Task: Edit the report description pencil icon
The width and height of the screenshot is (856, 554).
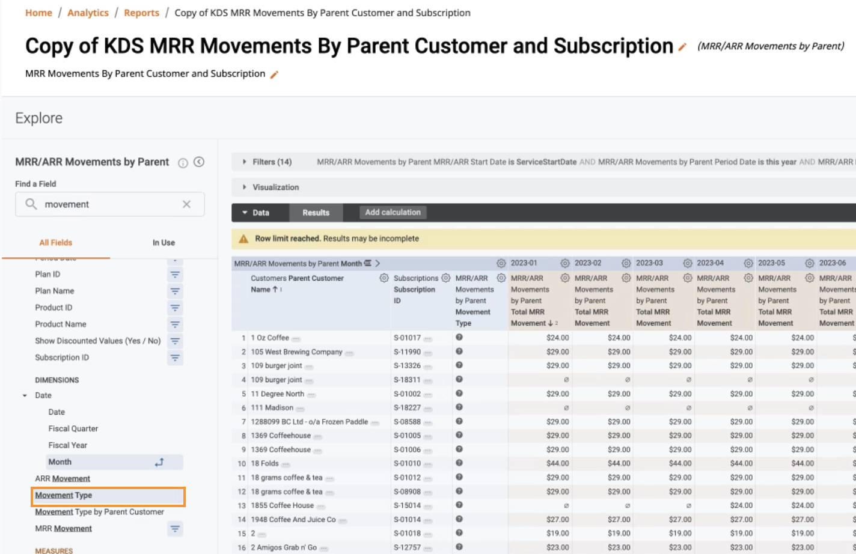Action: [x=274, y=75]
